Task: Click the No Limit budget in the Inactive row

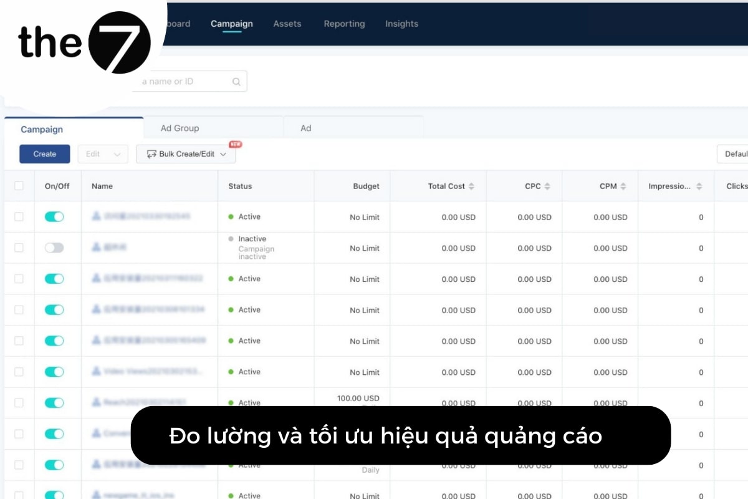Action: (x=365, y=248)
